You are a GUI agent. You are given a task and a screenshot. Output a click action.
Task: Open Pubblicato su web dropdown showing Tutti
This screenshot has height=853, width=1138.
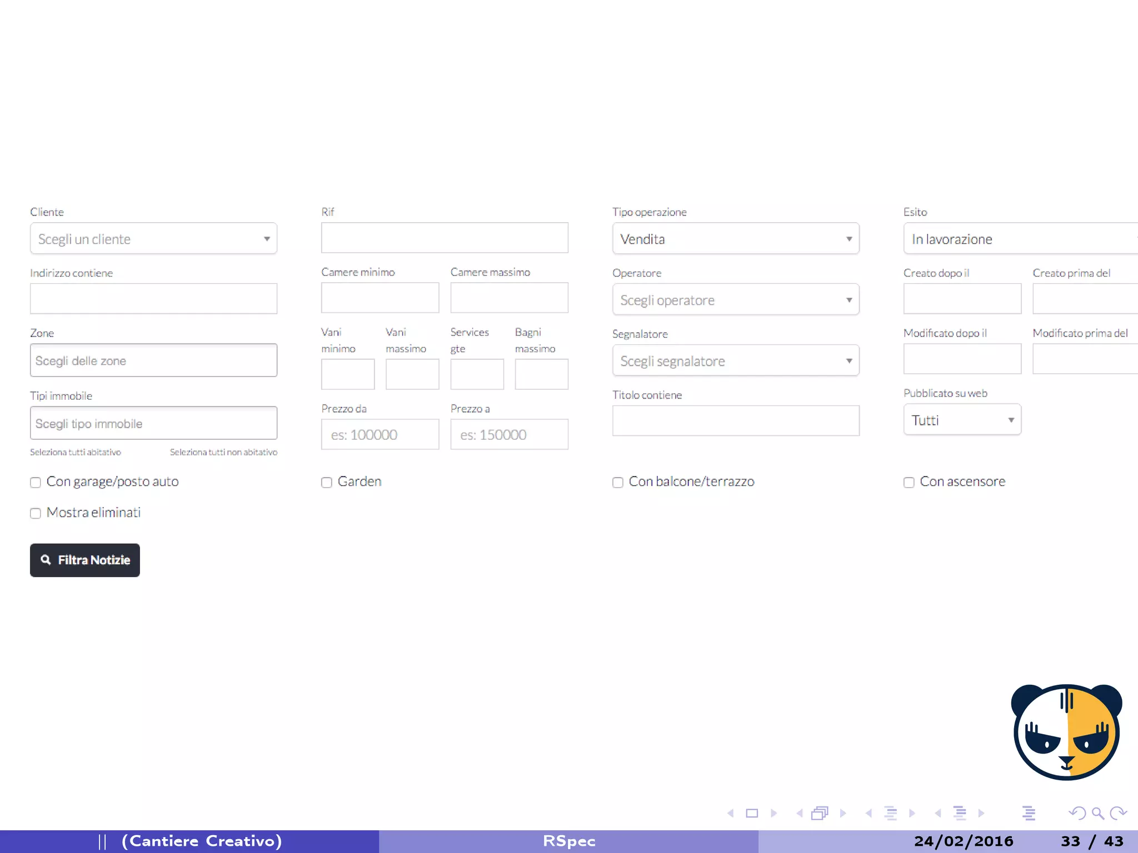[962, 420]
